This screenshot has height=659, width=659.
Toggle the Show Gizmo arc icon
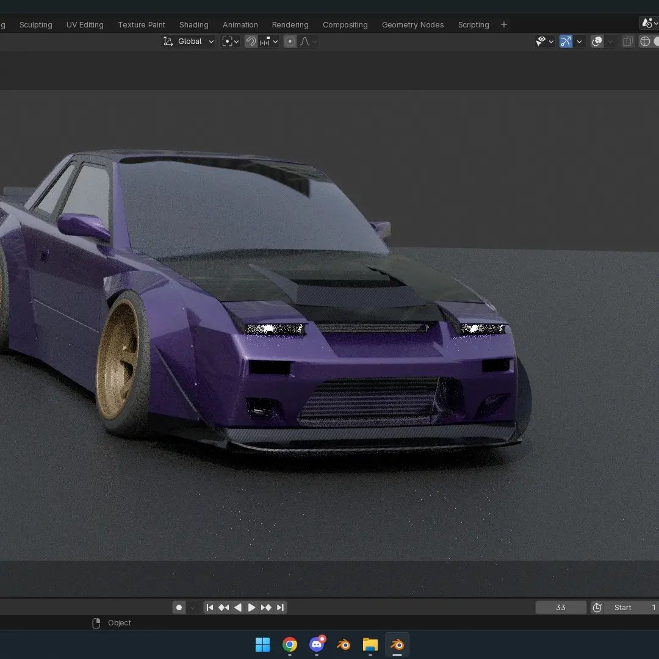(566, 41)
